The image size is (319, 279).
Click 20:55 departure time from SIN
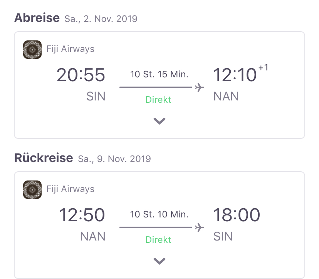pos(81,75)
